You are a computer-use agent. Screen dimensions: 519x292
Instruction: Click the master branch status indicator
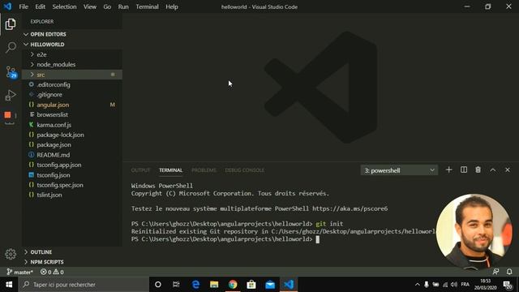click(x=19, y=273)
